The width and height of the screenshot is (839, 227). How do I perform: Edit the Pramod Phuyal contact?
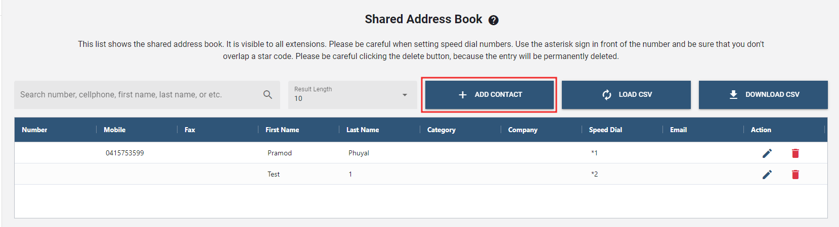pos(767,153)
